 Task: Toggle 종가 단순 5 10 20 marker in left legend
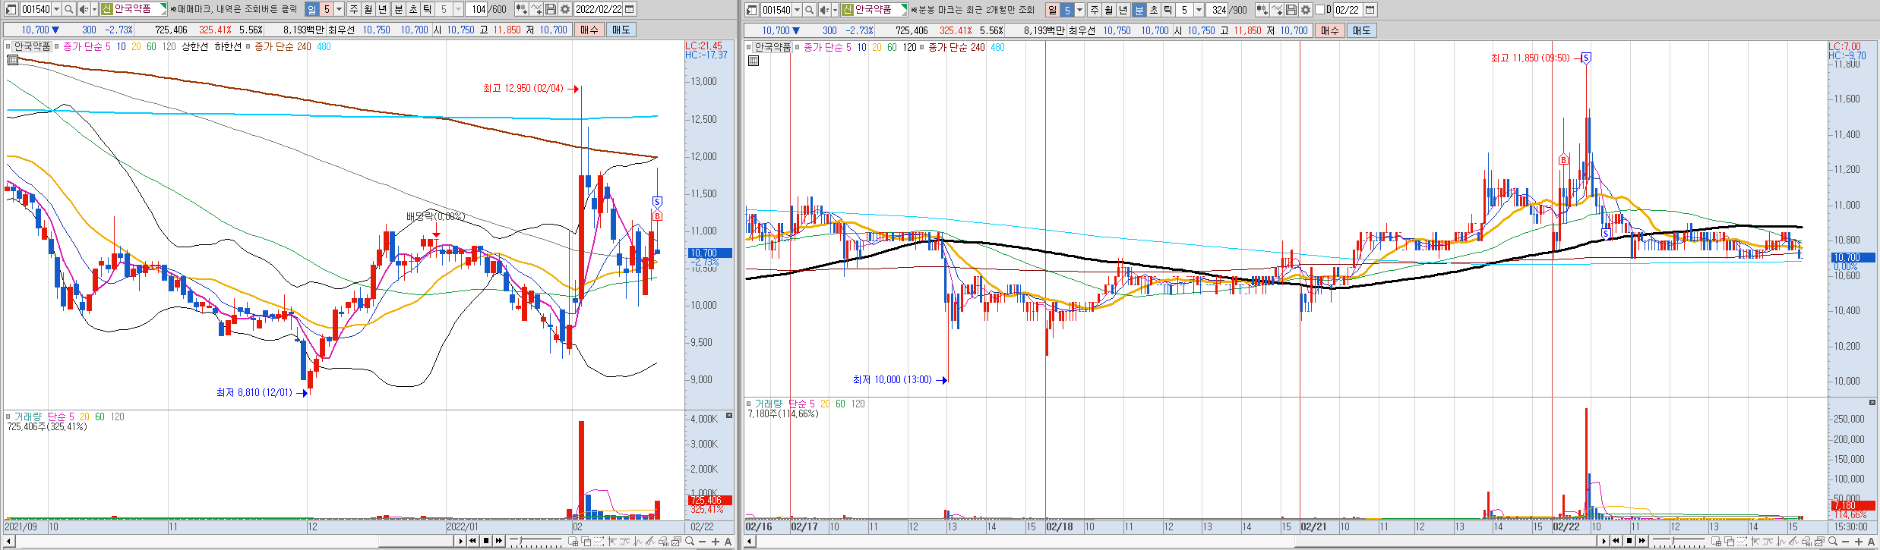[x=56, y=46]
